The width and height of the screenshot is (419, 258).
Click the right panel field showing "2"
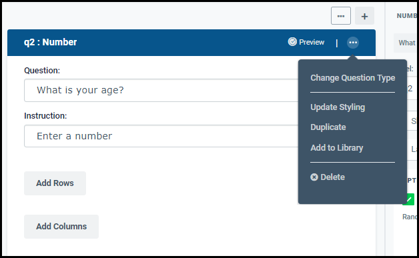point(411,89)
